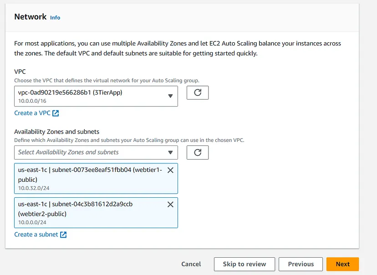
Task: Click external link icon beside Create a VPC
Action: (x=56, y=113)
